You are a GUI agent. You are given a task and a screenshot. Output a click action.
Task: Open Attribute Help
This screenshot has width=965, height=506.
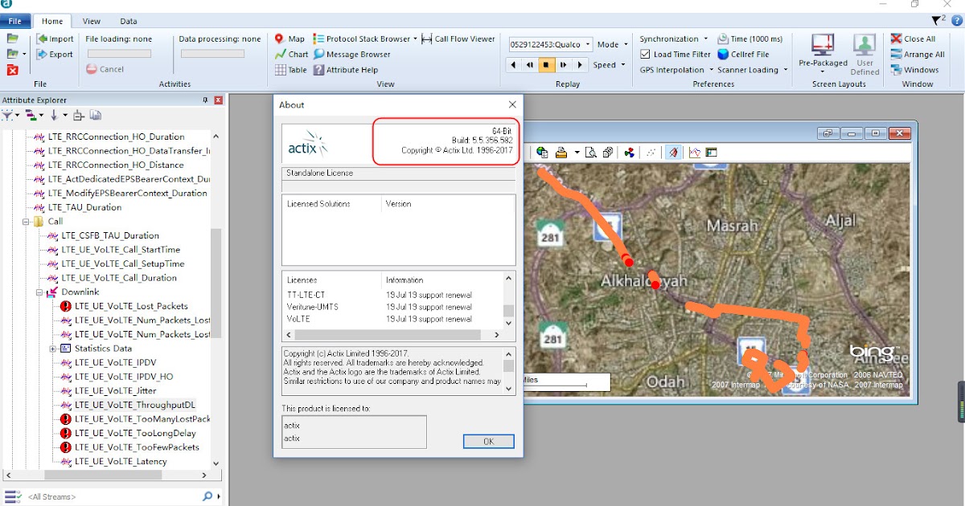click(x=346, y=70)
